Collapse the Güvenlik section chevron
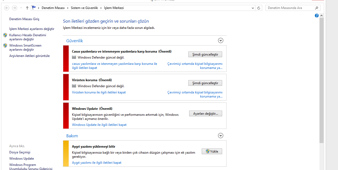The height and width of the screenshot is (170, 338). [x=221, y=41]
